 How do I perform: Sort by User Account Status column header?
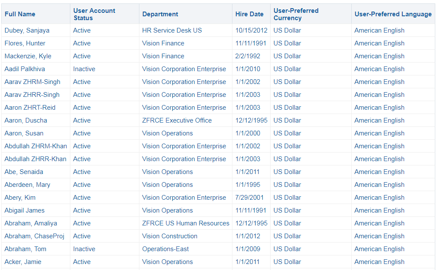(x=94, y=14)
